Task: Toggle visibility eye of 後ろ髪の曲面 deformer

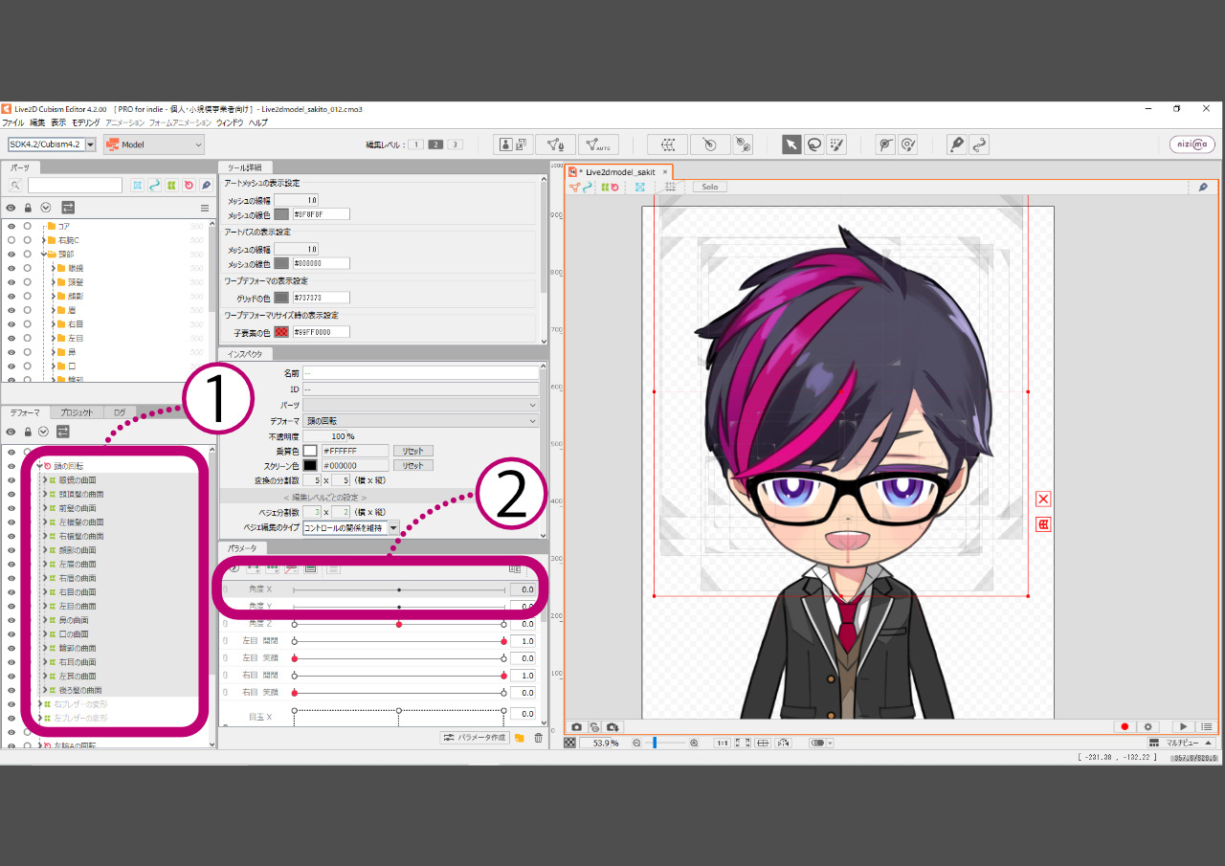Action: point(11,690)
